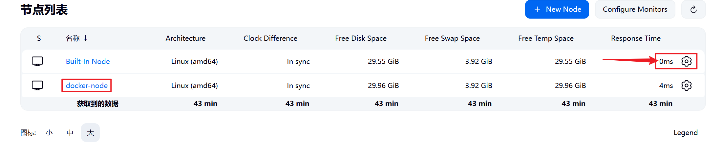Toggle the sort arrow beside 名称

85,38
